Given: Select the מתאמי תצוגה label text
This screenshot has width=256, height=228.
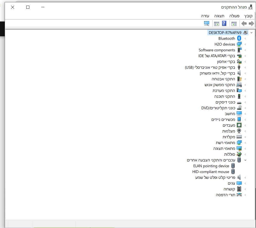Looking at the screenshot, I should pyautogui.click(x=224, y=148).
